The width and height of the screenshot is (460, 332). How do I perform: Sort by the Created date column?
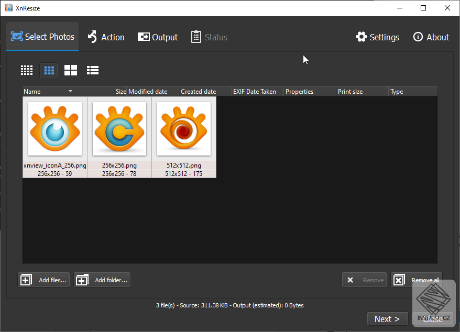click(x=205, y=92)
